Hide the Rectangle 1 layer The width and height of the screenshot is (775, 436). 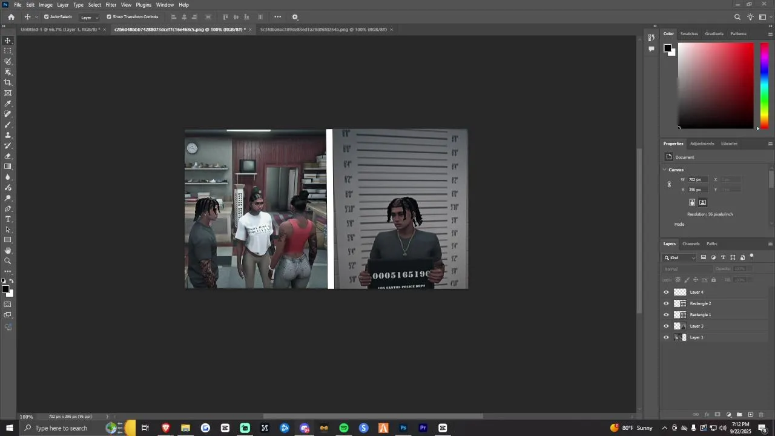coord(667,315)
